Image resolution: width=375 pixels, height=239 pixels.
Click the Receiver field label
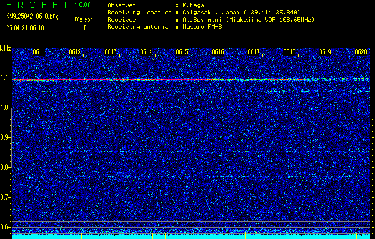122,20
